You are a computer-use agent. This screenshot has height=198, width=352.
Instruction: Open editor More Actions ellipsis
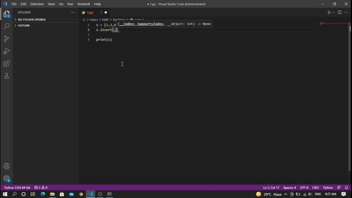pos(346,13)
